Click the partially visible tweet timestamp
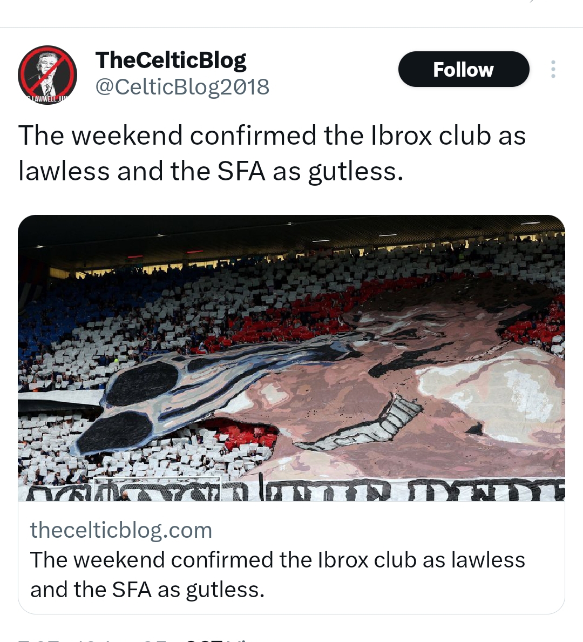 click(x=98, y=639)
